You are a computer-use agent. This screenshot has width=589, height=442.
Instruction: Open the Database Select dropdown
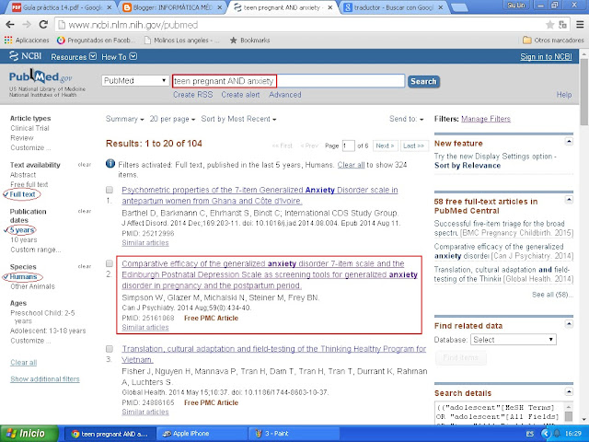tap(514, 340)
